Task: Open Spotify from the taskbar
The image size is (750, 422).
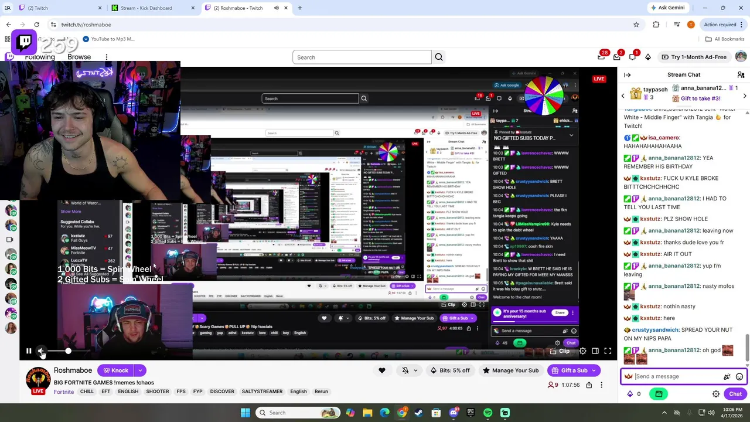Action: pyautogui.click(x=487, y=413)
